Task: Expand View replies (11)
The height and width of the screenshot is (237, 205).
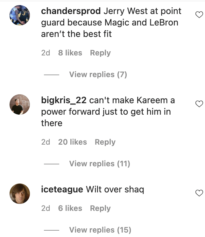Action: point(100,164)
